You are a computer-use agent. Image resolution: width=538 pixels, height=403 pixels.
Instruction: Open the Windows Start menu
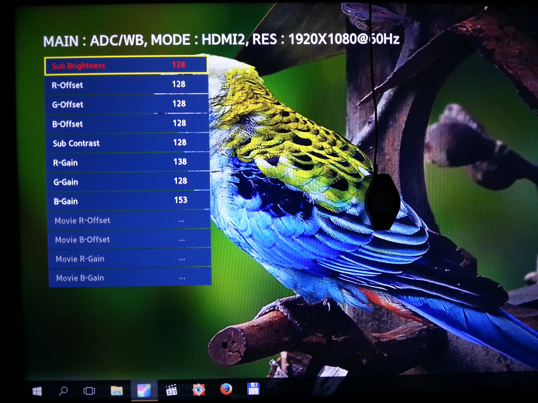click(37, 391)
